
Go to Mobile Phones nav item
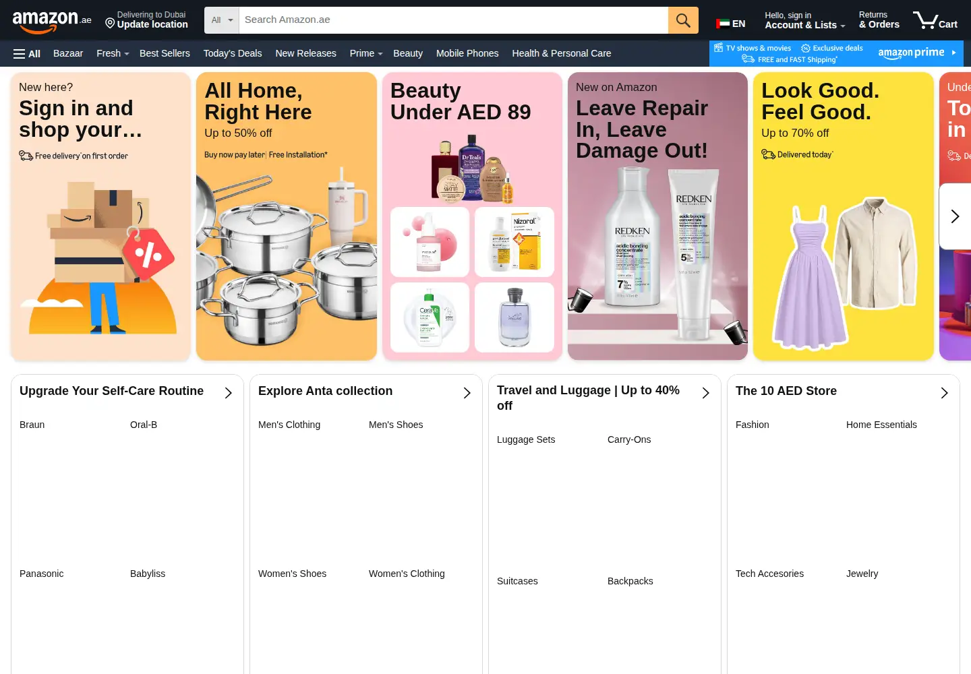[467, 53]
